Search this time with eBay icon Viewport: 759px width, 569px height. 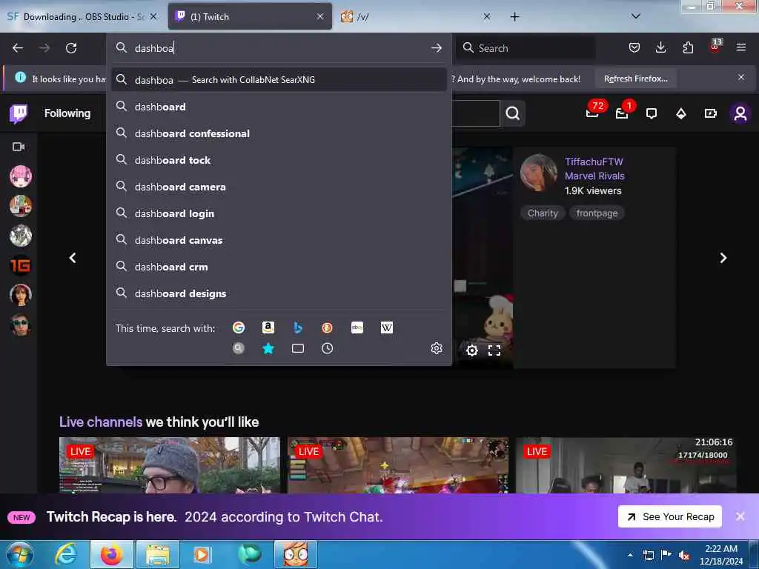pyautogui.click(x=357, y=328)
